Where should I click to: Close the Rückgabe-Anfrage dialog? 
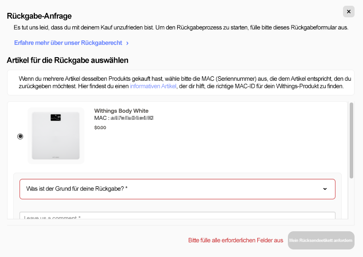[x=349, y=12]
